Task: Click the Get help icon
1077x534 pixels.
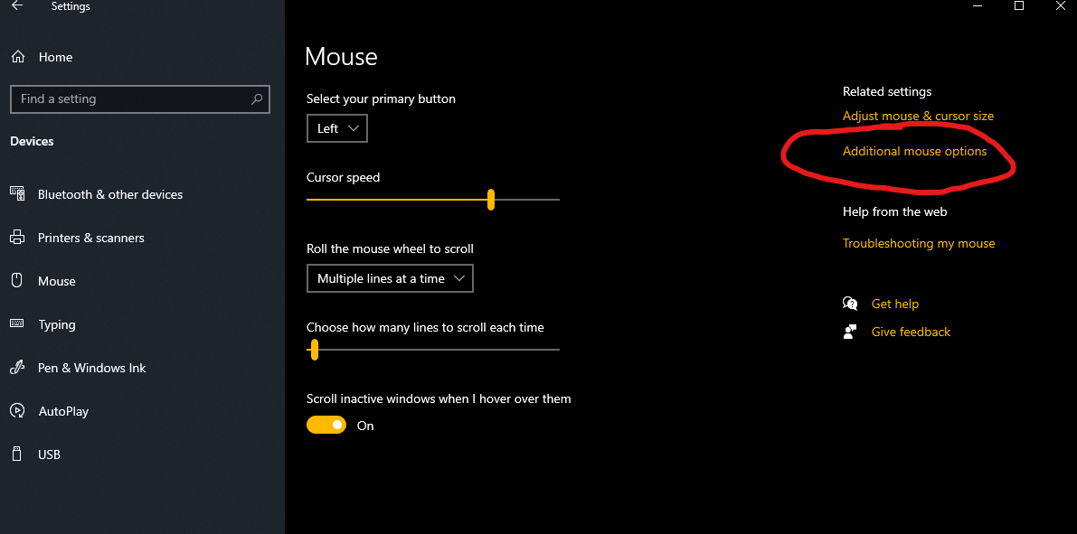Action: tap(850, 304)
